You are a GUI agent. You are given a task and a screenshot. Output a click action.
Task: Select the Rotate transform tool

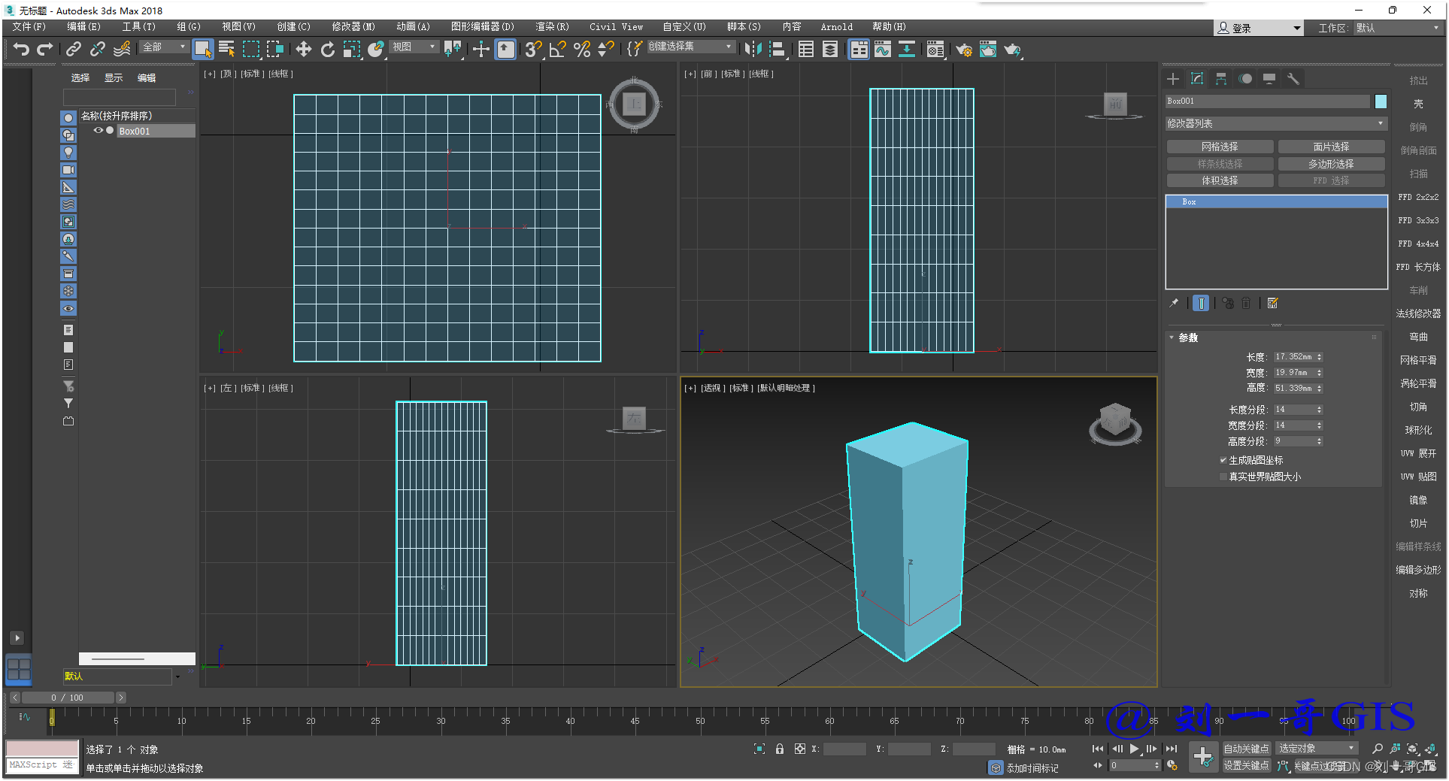pos(327,50)
